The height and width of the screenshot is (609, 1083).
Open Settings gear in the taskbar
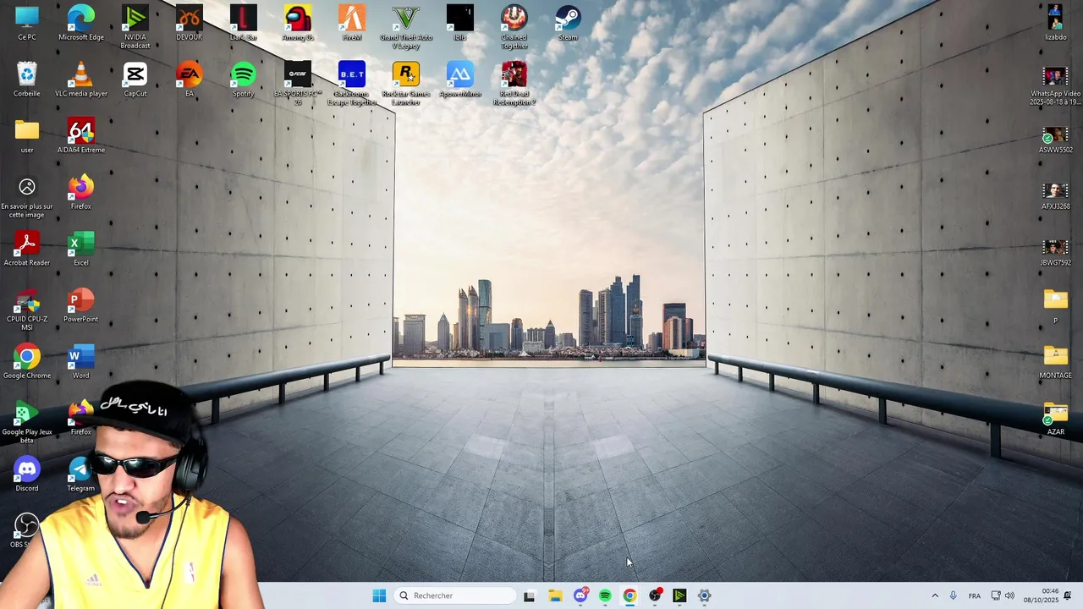click(x=704, y=595)
